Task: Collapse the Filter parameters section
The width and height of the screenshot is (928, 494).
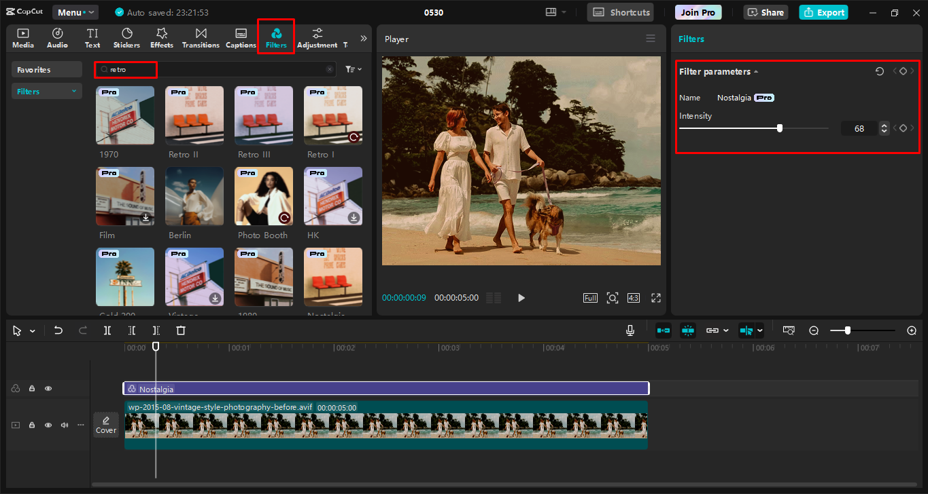Action: coord(757,71)
